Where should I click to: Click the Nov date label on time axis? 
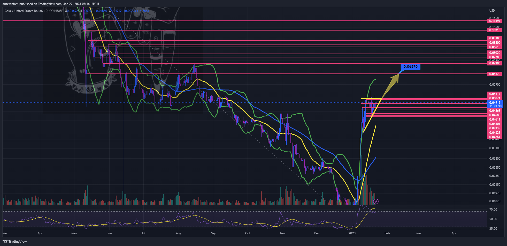[283, 233]
